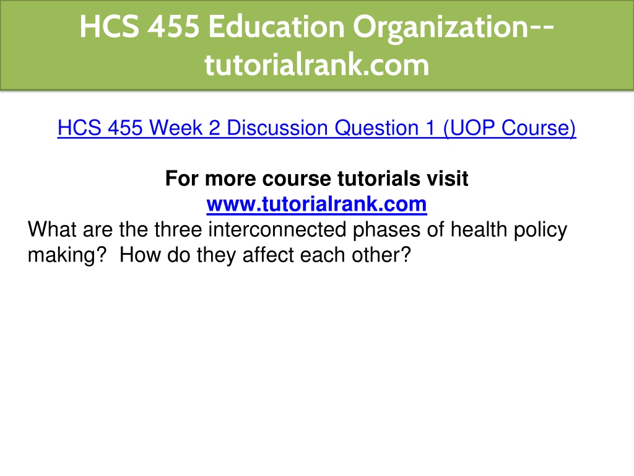Click the empty white area below the question
Screen dimensions: 634x476
tap(317, 364)
